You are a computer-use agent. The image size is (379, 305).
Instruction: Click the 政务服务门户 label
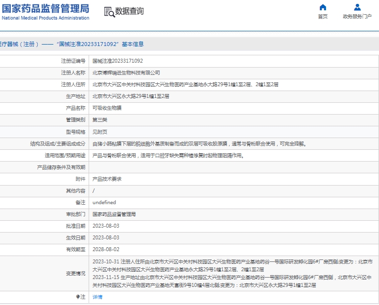(x=357, y=17)
